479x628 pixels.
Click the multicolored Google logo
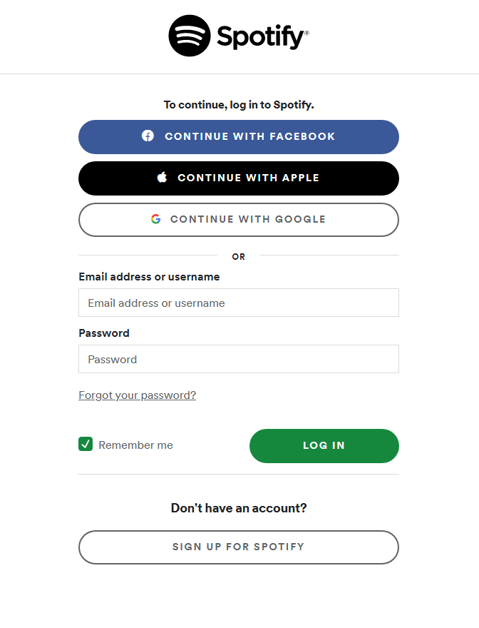click(x=155, y=219)
